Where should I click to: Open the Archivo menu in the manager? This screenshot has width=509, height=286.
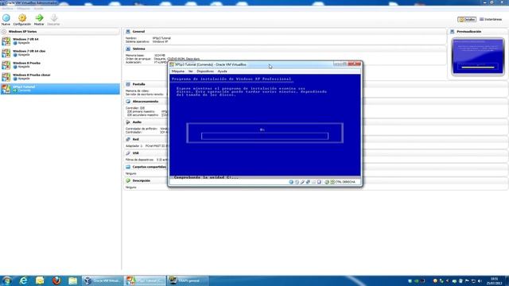[8, 9]
